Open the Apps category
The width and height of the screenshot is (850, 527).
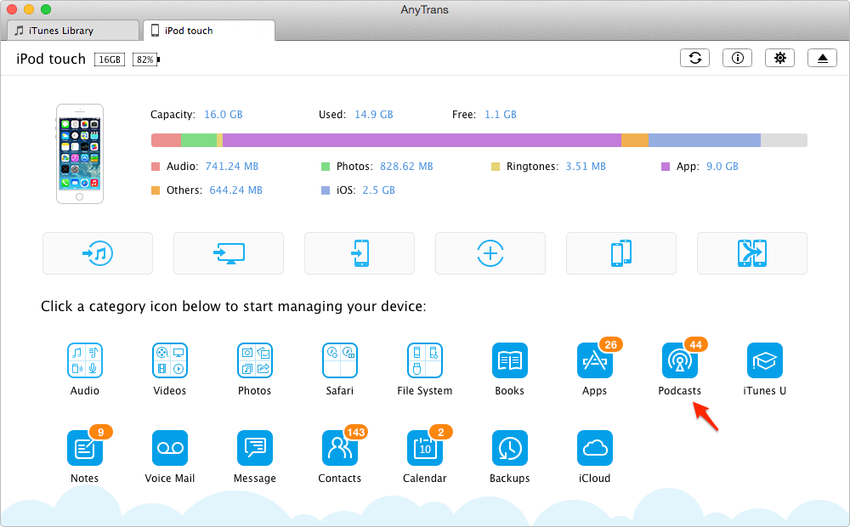[595, 360]
